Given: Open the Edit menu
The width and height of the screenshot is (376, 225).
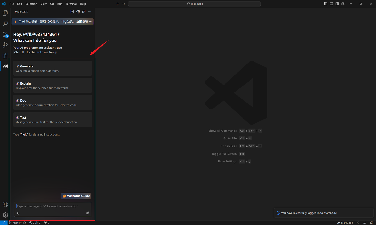Looking at the screenshot, I should coord(20,4).
